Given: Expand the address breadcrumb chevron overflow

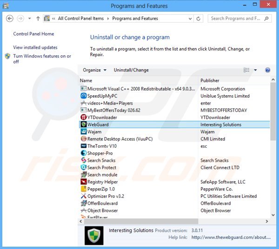Looking at the screenshot, I should 53,19.
